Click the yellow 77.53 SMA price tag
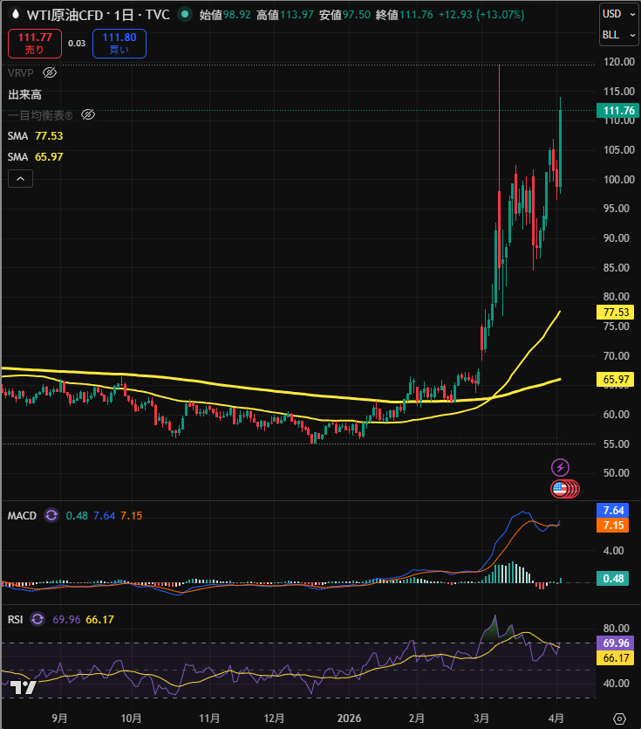The width and height of the screenshot is (641, 729). pos(617,312)
